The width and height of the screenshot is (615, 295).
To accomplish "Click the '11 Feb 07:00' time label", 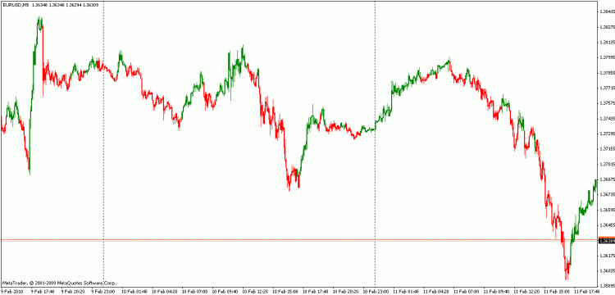I will tap(467, 292).
